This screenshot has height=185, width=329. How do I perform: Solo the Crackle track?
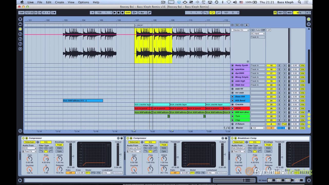click(279, 105)
